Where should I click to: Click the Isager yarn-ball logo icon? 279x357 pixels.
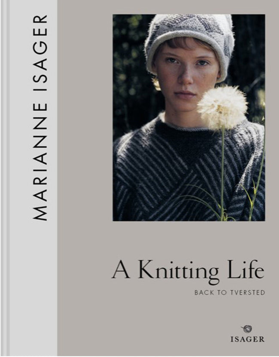coord(247,329)
